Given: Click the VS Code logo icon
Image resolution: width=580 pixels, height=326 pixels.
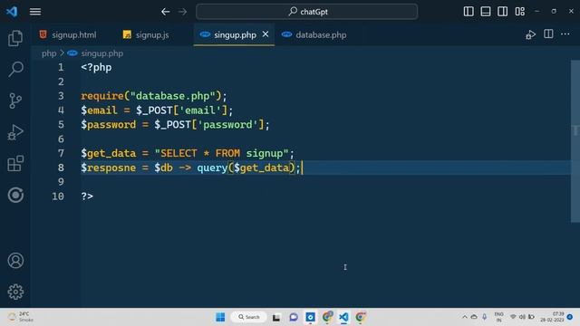Looking at the screenshot, I should 12,12.
